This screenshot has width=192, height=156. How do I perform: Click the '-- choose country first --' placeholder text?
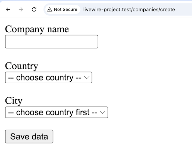pyautogui.click(x=53, y=112)
